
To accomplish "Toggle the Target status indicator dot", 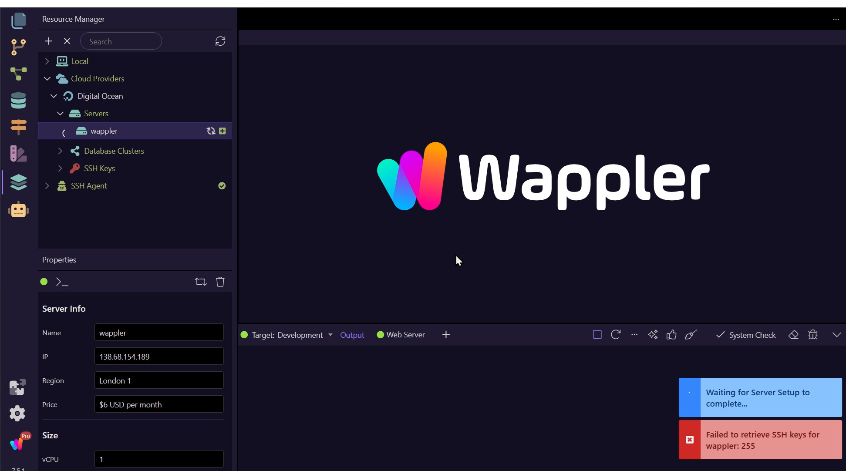I will [x=244, y=335].
